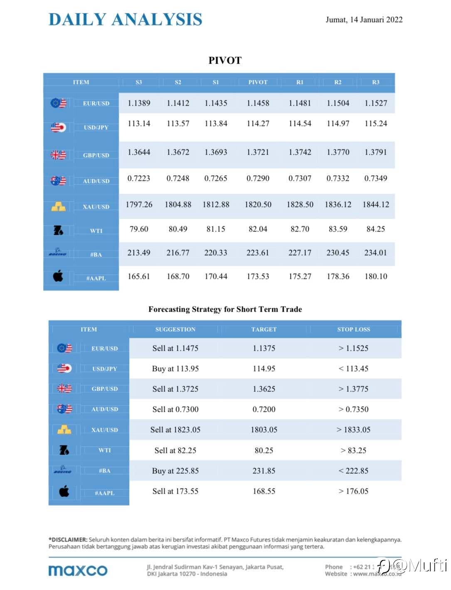Select the XAU/USD pivot value 1820.50

point(258,204)
